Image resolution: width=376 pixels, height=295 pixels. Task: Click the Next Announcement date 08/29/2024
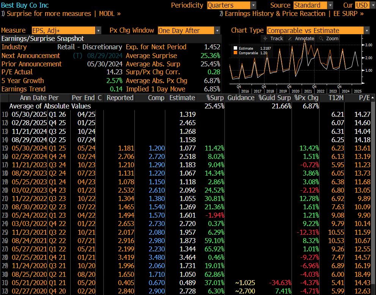point(105,56)
